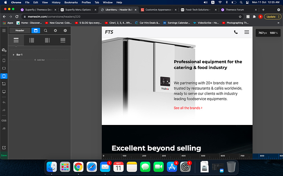Open the gear settings icon in the builder panel

55,31
